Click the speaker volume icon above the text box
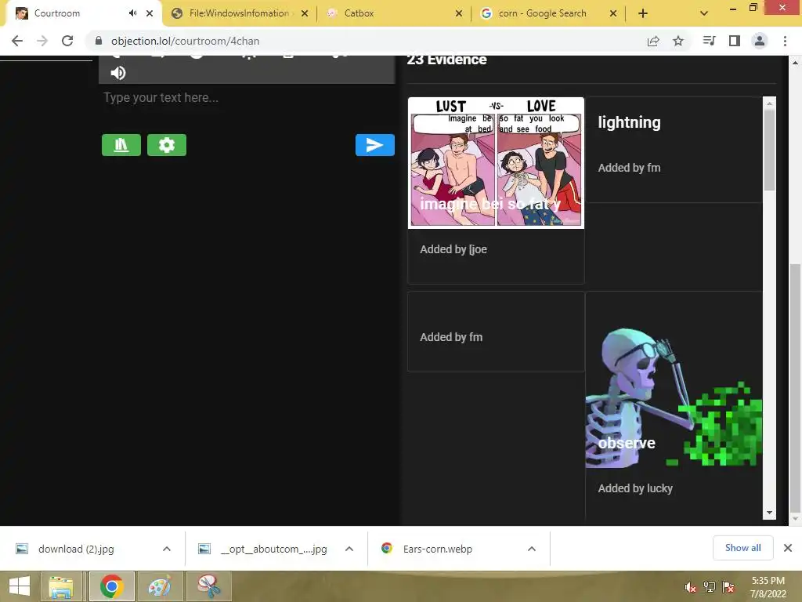This screenshot has width=802, height=602. tap(118, 73)
